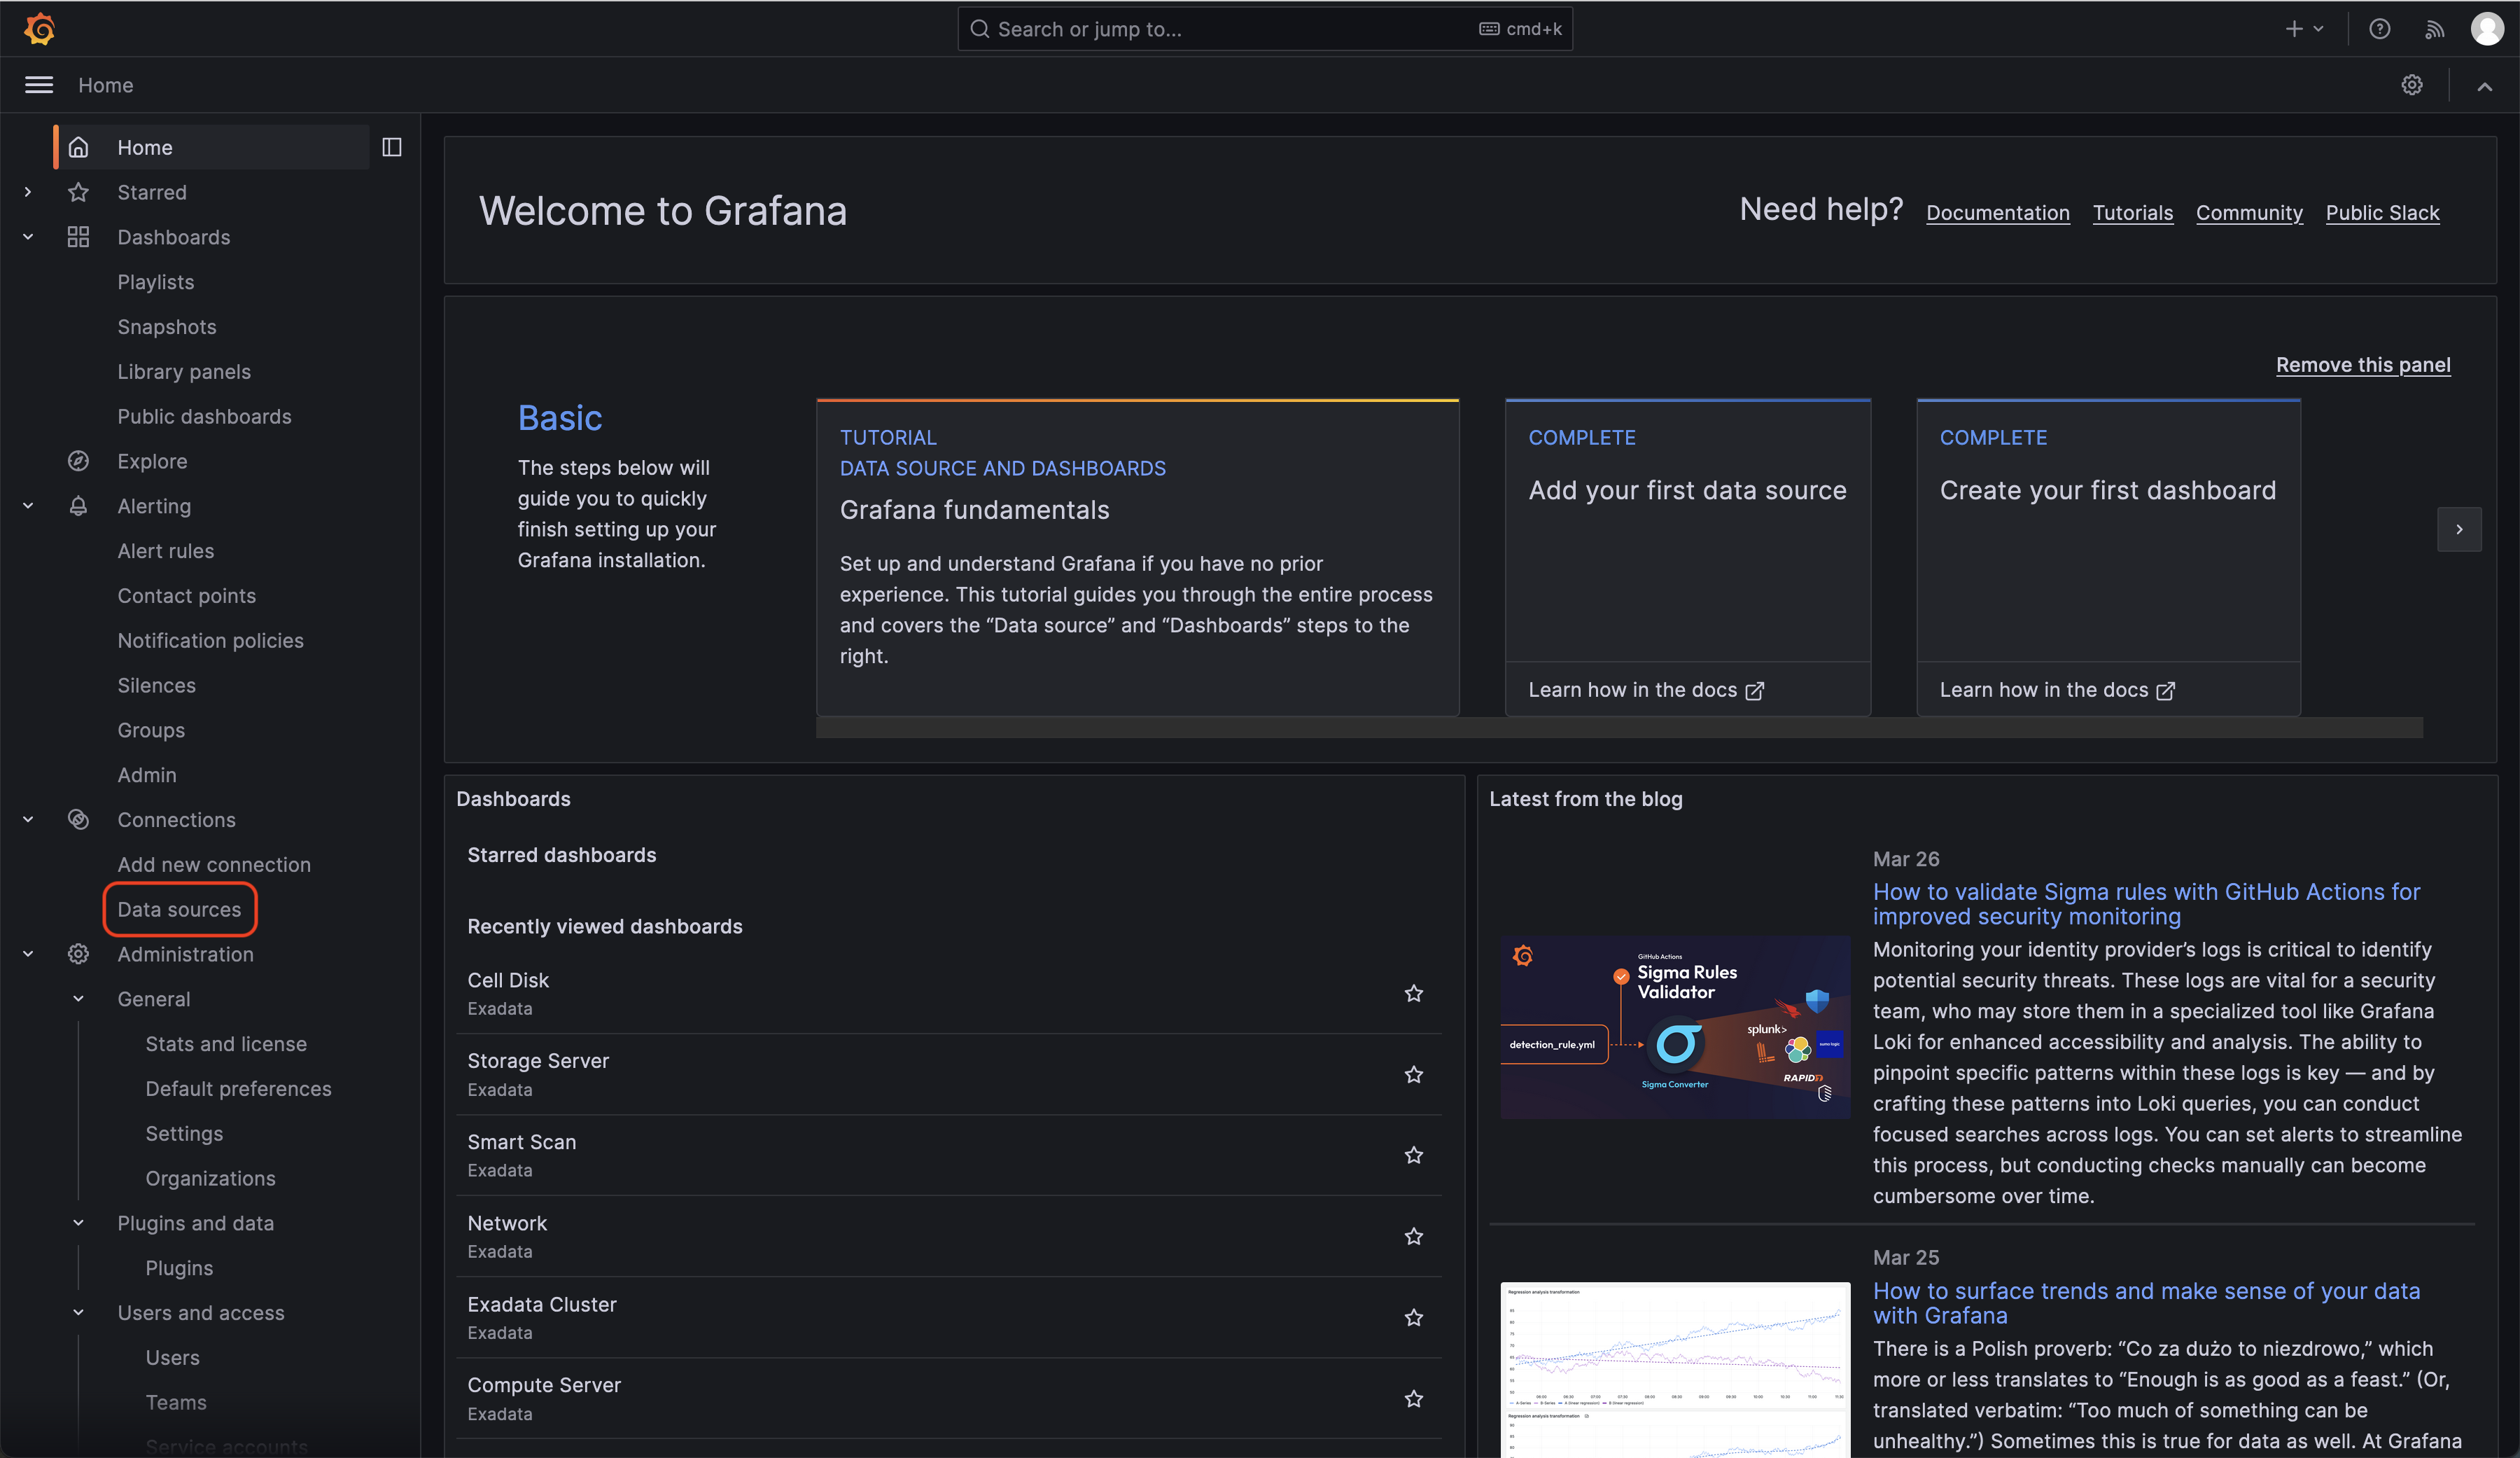Open the Explore compass icon

(79, 460)
